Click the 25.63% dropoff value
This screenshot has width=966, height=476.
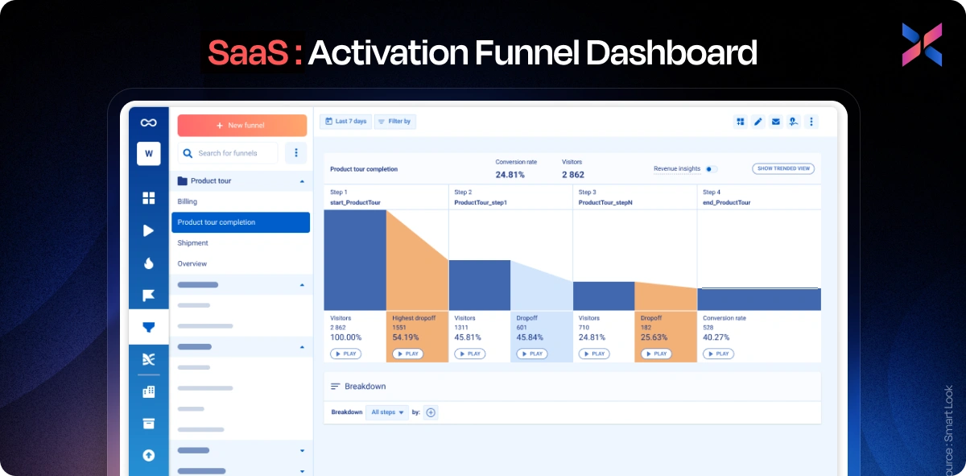point(654,337)
